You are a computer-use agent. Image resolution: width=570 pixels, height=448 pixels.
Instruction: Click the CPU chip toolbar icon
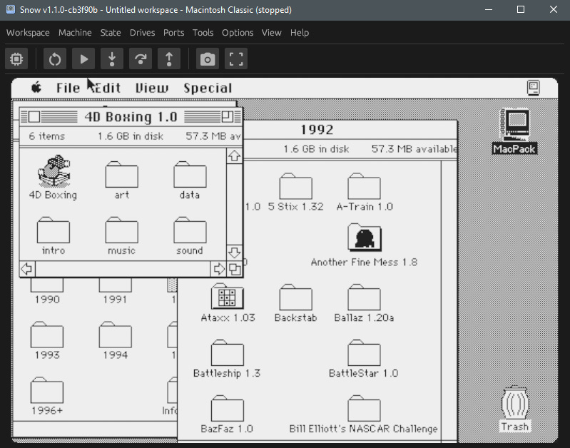(x=16, y=59)
